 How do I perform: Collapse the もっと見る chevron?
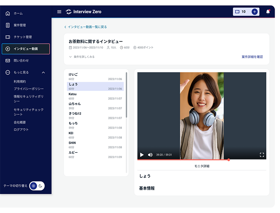(x=43, y=72)
